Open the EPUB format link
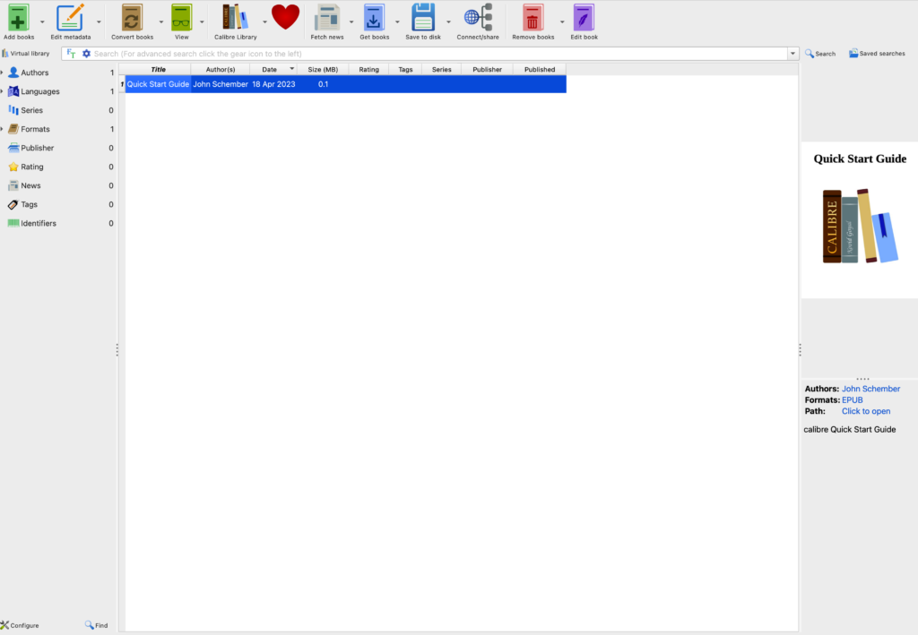Image resolution: width=918 pixels, height=635 pixels. click(852, 400)
